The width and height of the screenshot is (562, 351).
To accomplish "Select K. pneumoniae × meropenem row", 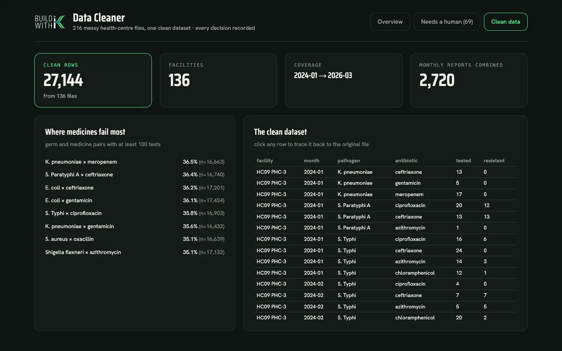I will (135, 162).
